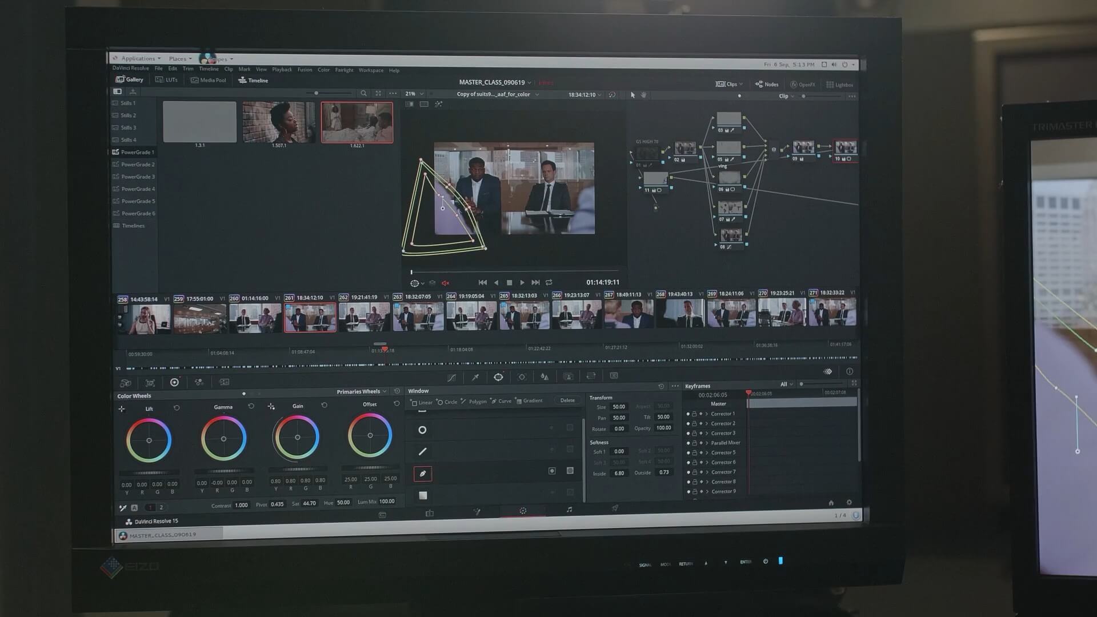Select clip 263 thumbnail in the timeline strip
The image size is (1097, 617).
(x=418, y=317)
